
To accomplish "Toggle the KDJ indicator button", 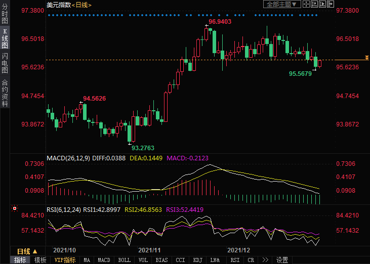I will click(197, 260).
